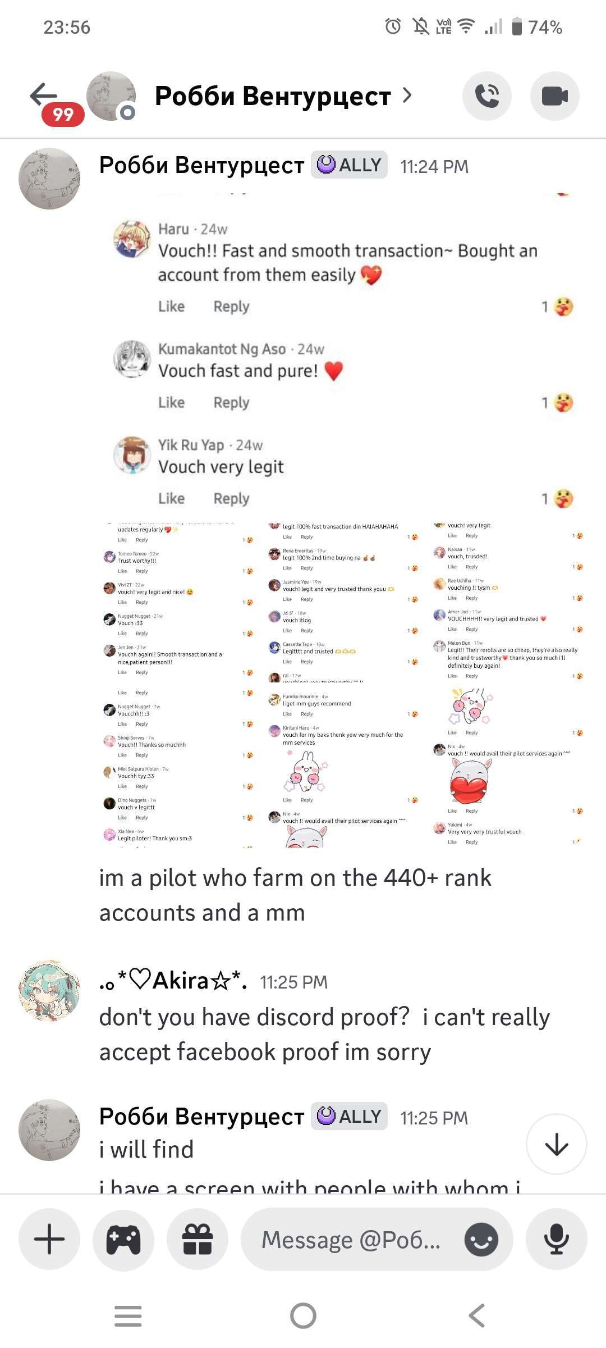Tap the Message @Роб... input field
The width and height of the screenshot is (606, 1348).
(351, 1239)
